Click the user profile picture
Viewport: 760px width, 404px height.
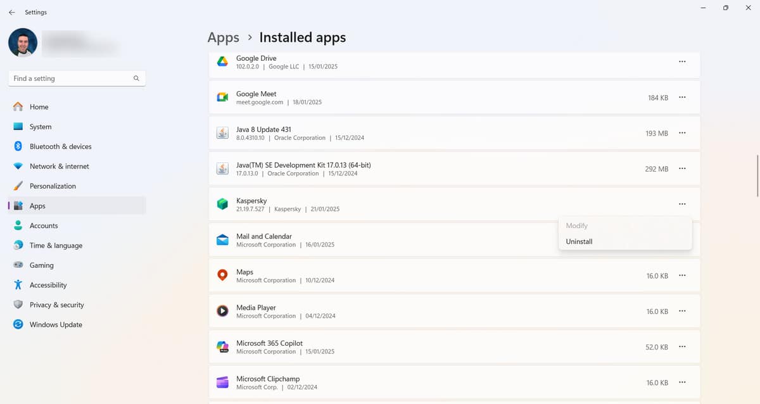coord(23,42)
